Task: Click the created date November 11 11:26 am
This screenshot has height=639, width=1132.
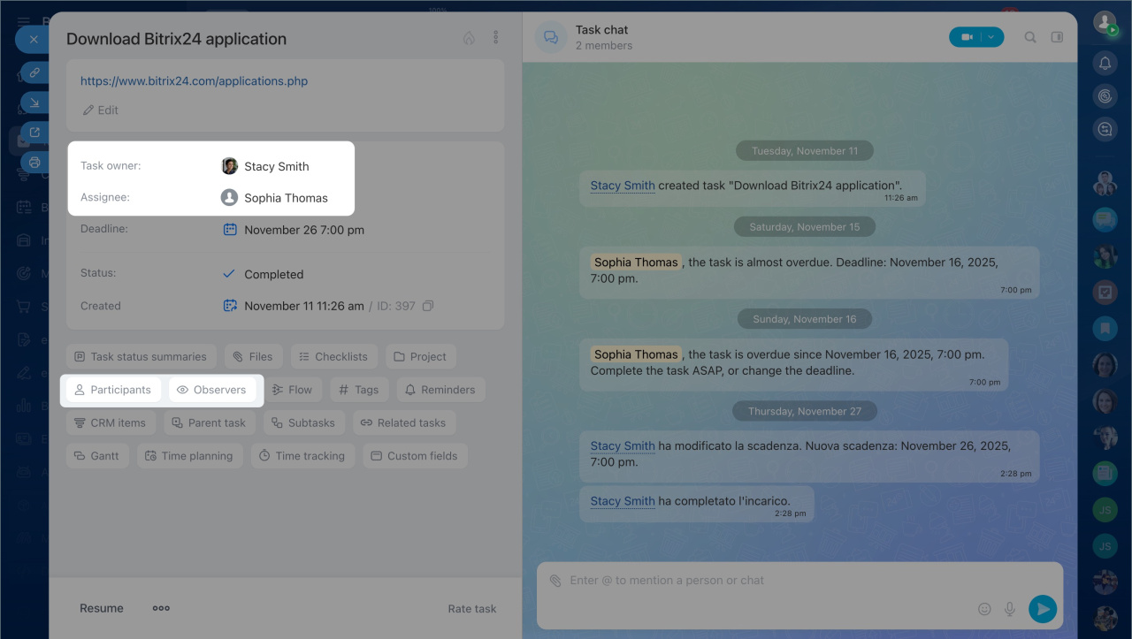Action: 304,306
